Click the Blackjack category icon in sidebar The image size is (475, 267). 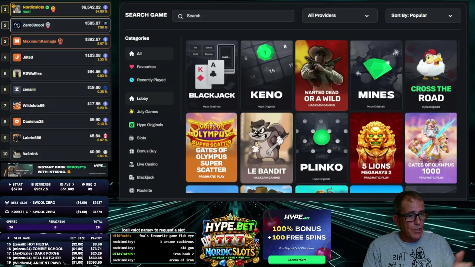[132, 177]
